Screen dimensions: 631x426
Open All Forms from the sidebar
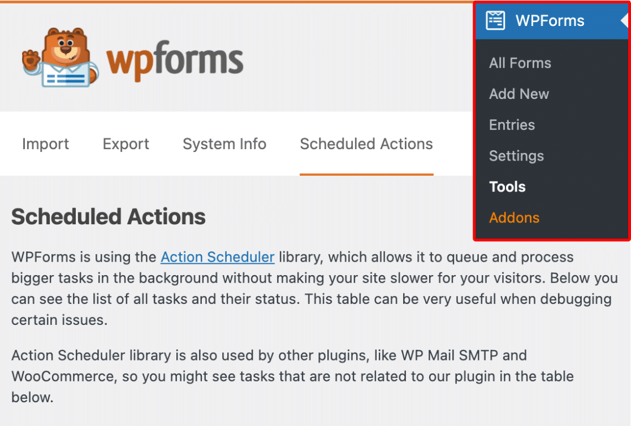520,63
